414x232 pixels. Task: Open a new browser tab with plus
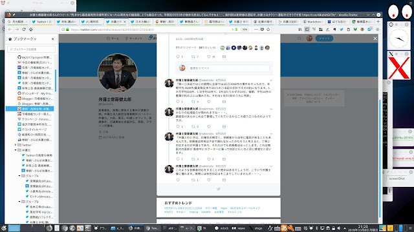point(378,21)
